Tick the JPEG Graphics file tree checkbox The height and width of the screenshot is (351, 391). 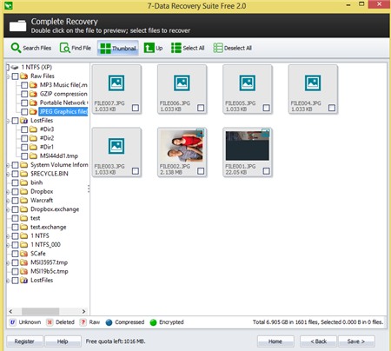click(x=24, y=112)
